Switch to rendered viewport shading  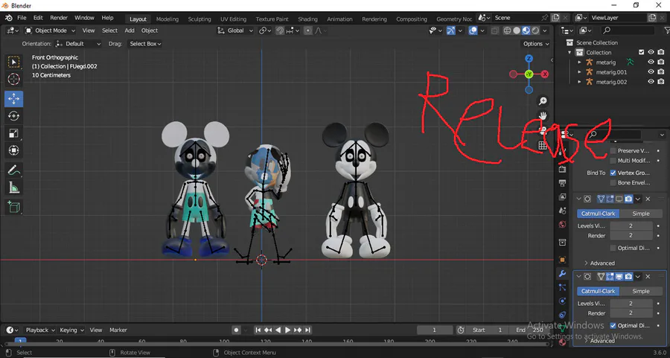(x=535, y=31)
